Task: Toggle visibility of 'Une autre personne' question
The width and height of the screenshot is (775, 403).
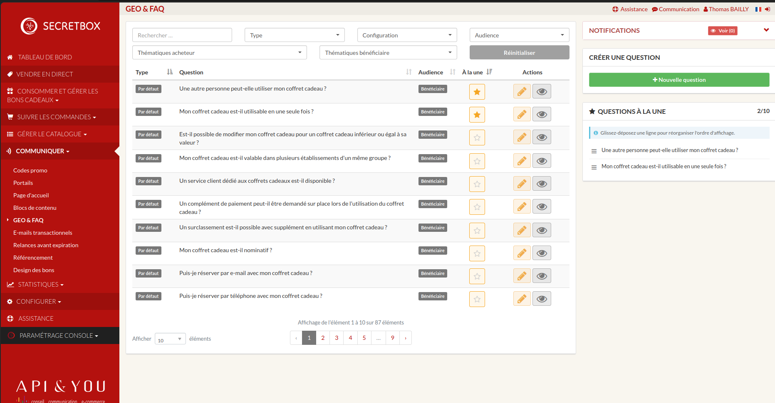Action: coord(542,91)
